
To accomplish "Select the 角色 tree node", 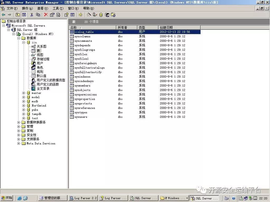I will coord(40,68).
